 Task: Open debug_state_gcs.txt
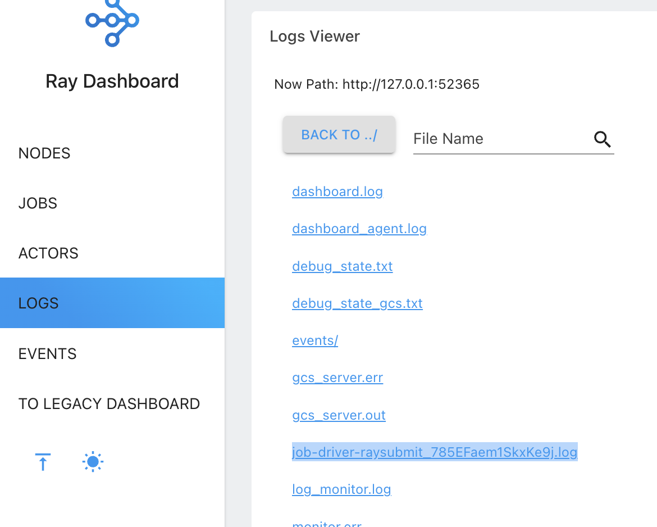(357, 303)
